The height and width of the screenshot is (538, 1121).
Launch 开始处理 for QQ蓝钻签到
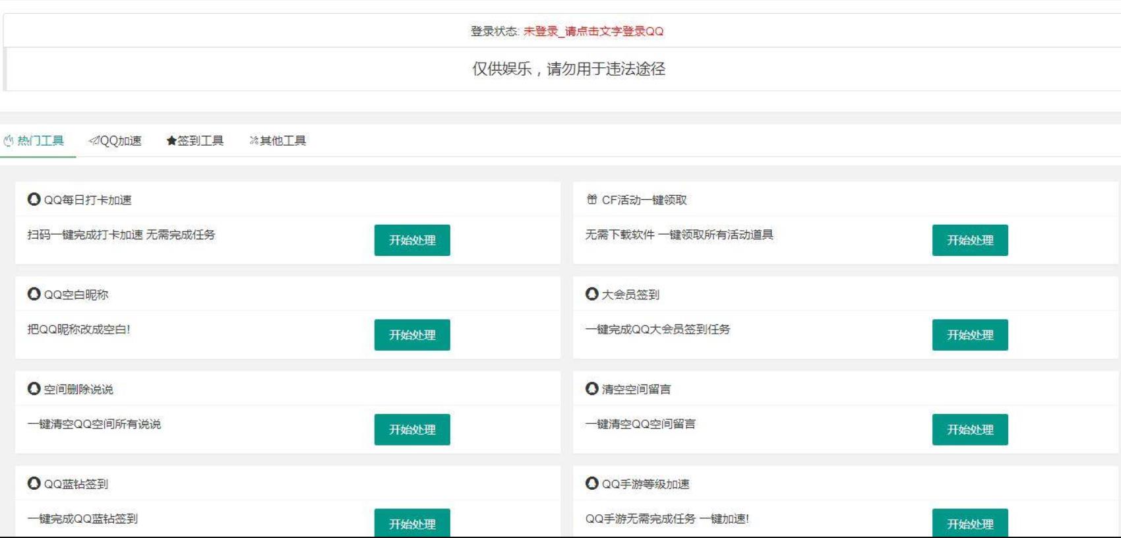point(412,522)
